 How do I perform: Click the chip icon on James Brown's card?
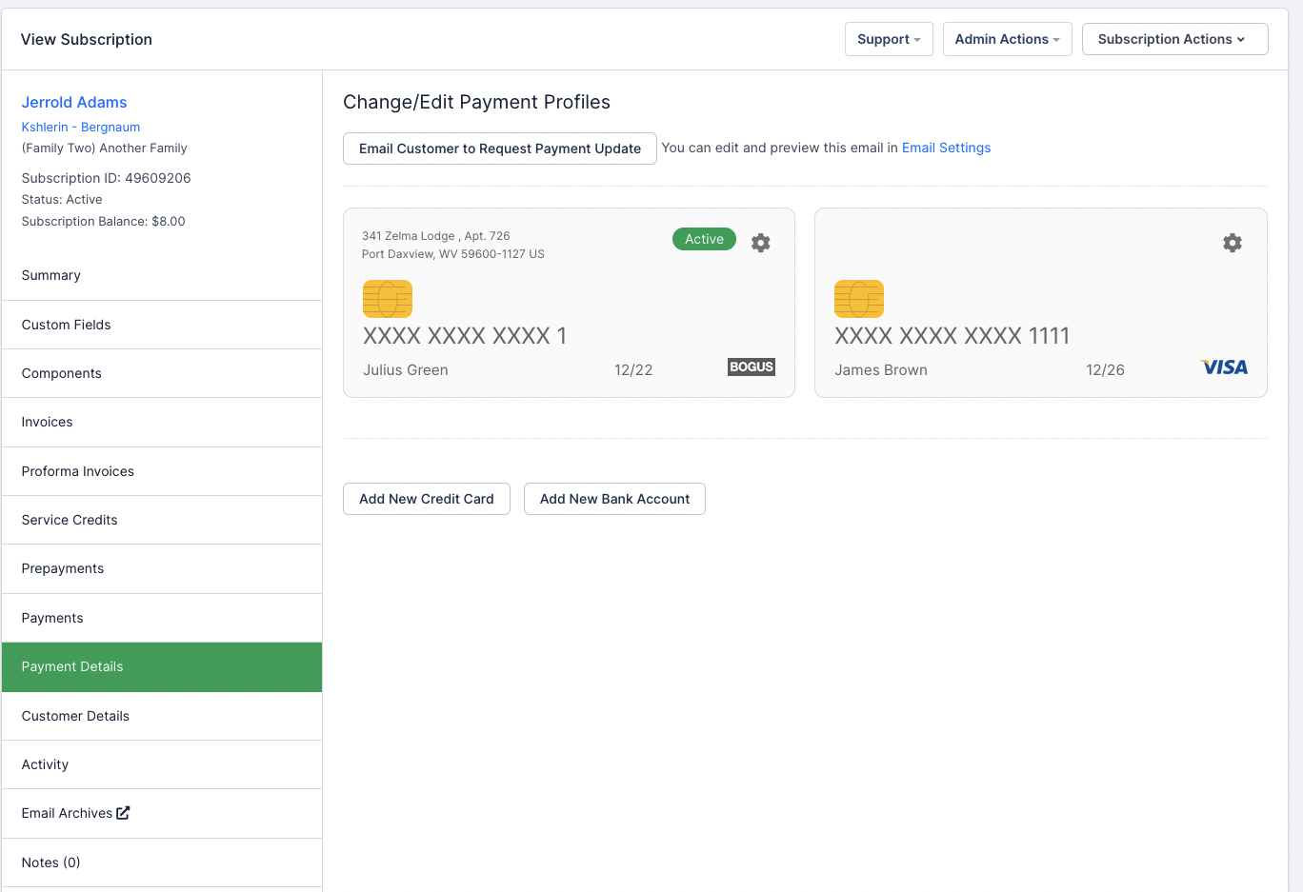click(x=858, y=298)
